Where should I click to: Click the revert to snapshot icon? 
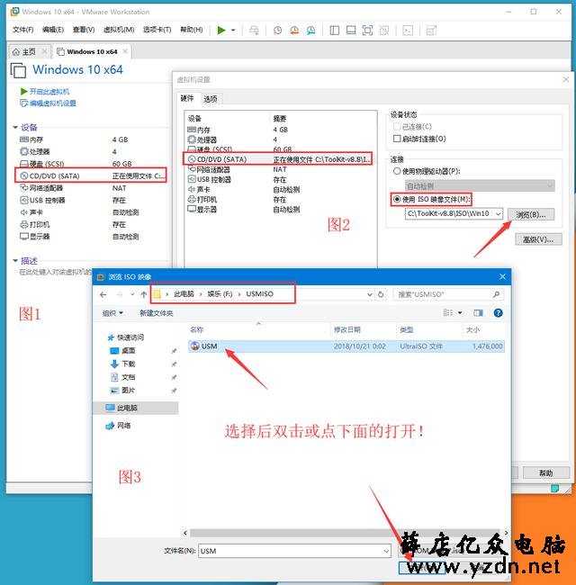pos(294,31)
